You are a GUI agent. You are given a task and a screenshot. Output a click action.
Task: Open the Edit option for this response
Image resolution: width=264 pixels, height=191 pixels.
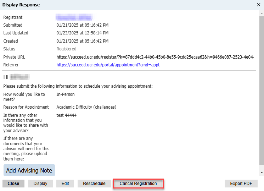65,184
